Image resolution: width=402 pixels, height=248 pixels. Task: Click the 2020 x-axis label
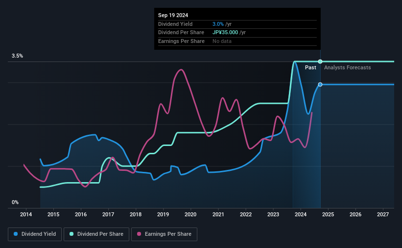point(190,214)
